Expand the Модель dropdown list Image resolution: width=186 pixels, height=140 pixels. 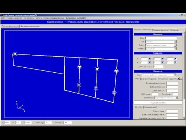point(175,49)
